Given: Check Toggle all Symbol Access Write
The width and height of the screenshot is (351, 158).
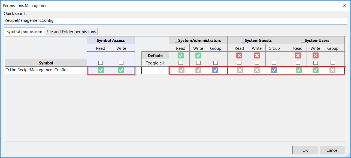Looking at the screenshot, I should click(x=121, y=63).
